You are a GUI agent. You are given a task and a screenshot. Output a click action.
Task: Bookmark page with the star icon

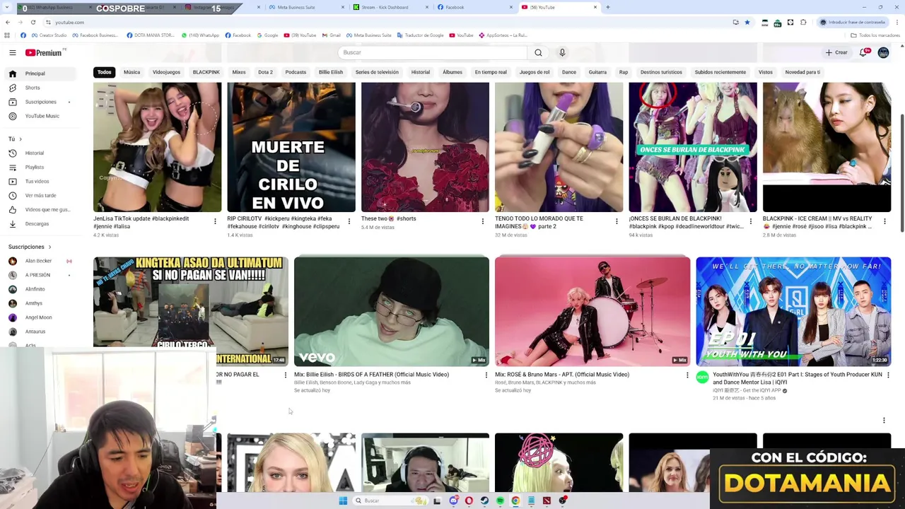point(747,23)
